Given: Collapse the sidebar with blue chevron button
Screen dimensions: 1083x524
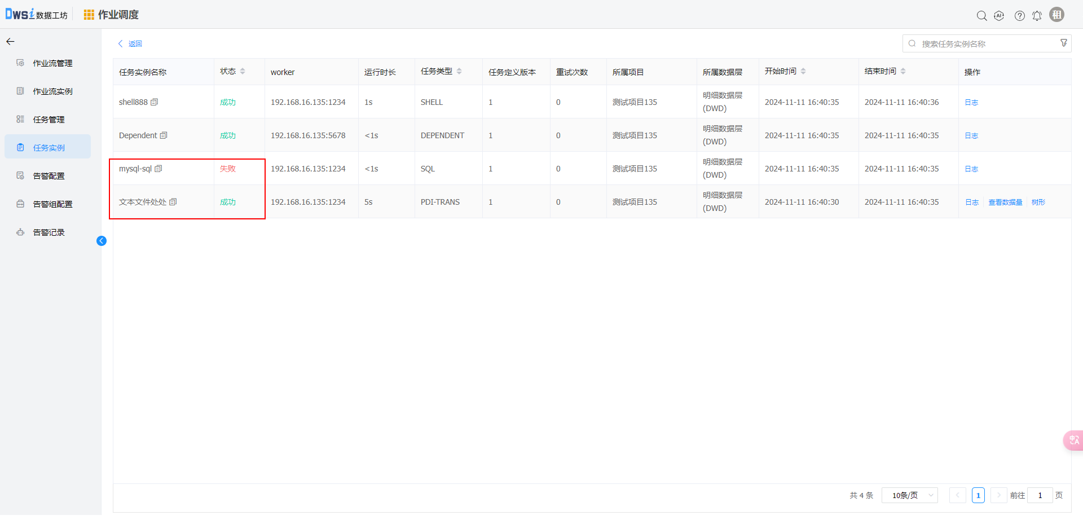Looking at the screenshot, I should click(102, 241).
